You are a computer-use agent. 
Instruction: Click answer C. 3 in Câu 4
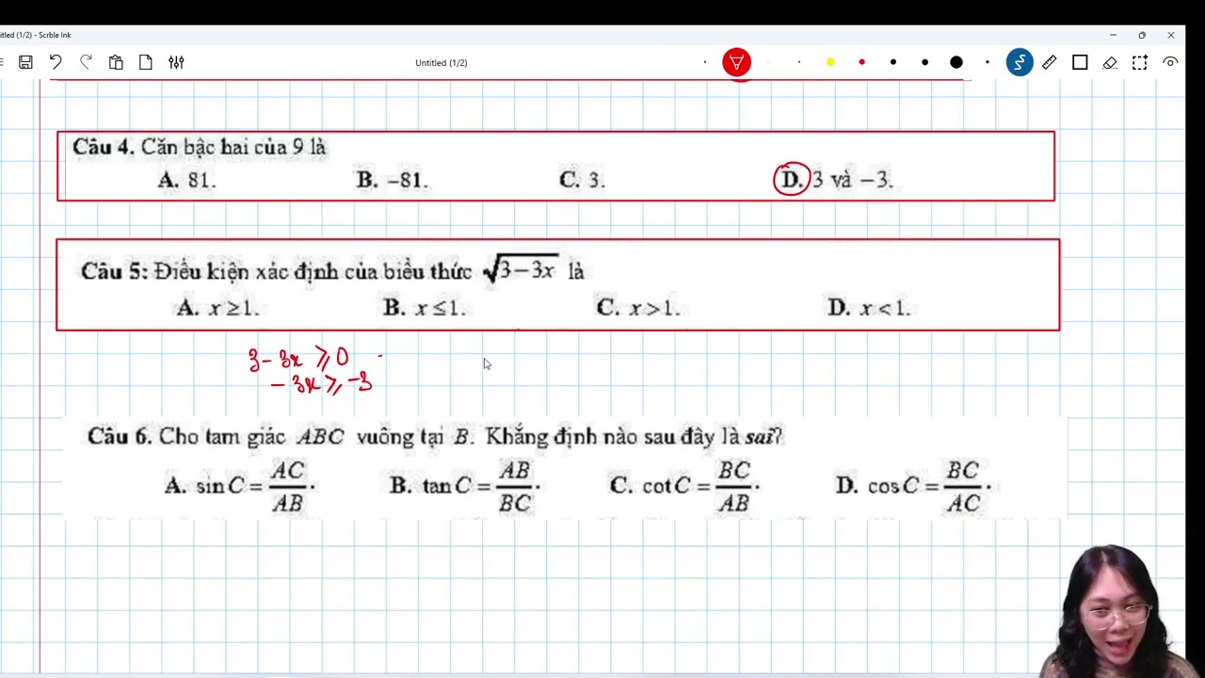[582, 180]
